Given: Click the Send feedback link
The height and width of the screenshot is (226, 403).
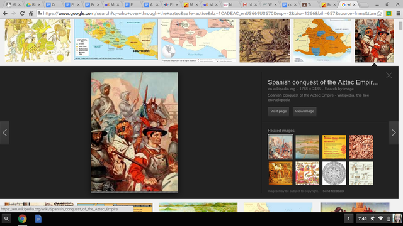Looking at the screenshot, I should coord(333,191).
